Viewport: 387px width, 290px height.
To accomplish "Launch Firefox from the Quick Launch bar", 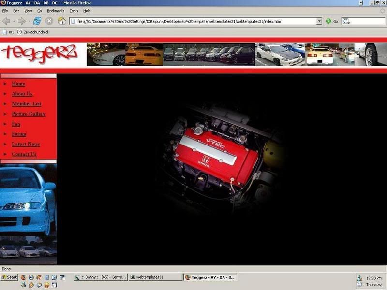I will tap(23, 277).
